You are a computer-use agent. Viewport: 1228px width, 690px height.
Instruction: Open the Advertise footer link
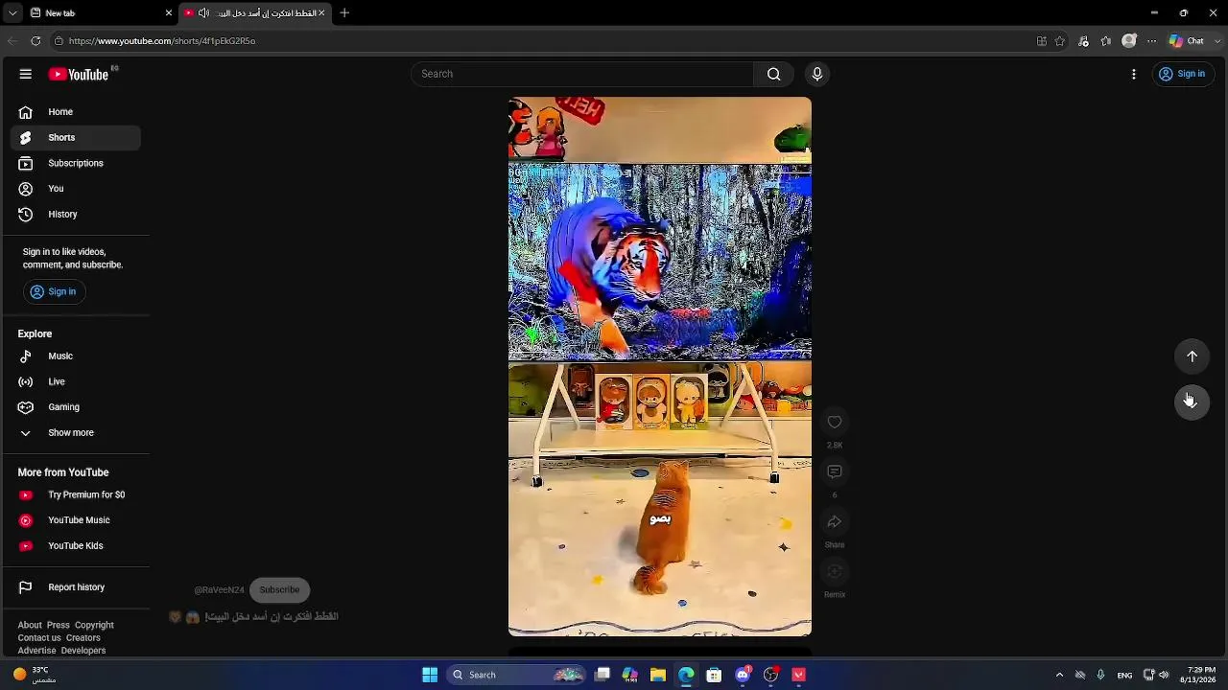[x=36, y=650]
